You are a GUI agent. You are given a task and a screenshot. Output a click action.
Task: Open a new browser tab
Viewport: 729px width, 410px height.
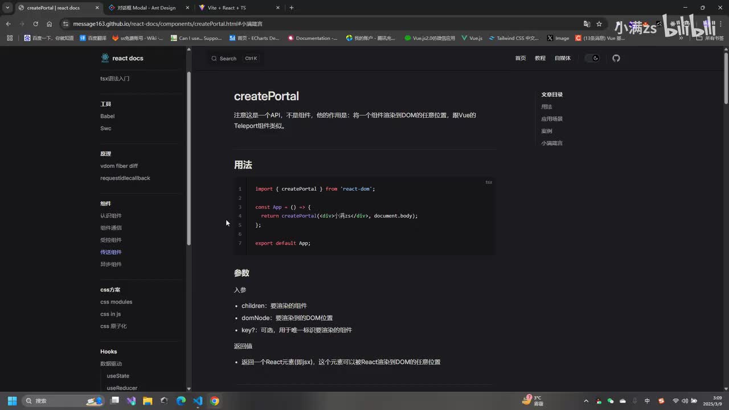point(292,8)
